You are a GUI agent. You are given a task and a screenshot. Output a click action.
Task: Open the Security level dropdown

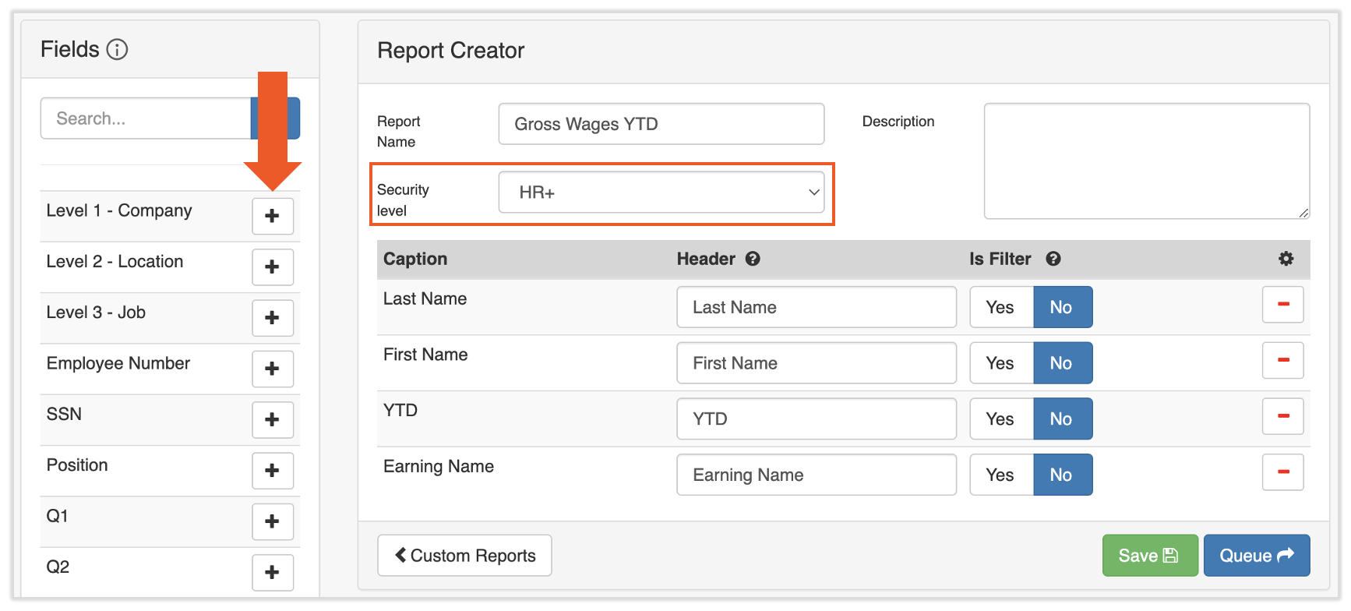coord(661,192)
